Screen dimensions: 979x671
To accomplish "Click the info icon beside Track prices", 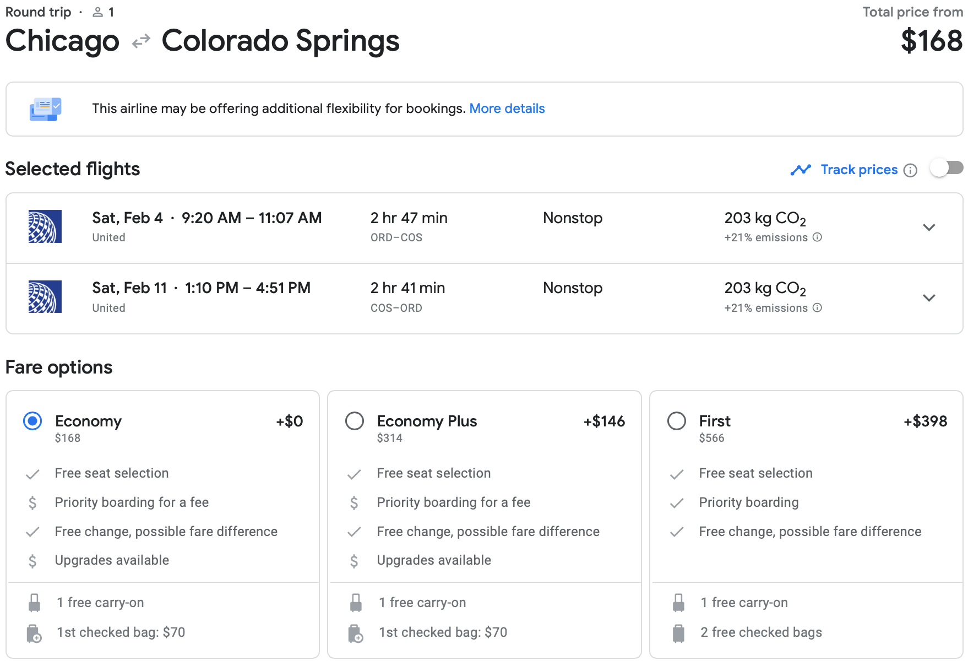I will (x=911, y=170).
